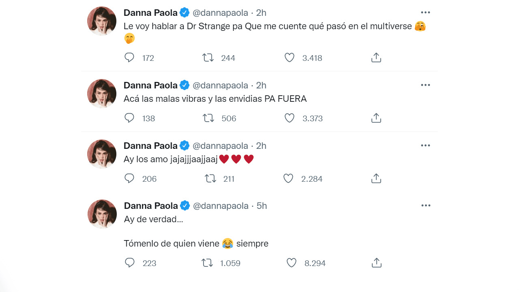The height and width of the screenshot is (292, 519).
Task: Open the third tweet's options menu
Action: (x=425, y=145)
